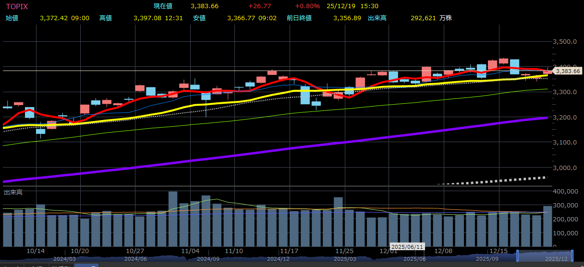584x267 pixels.
Task: Click the 高値 high price value 3,397.08
Action: [147, 18]
